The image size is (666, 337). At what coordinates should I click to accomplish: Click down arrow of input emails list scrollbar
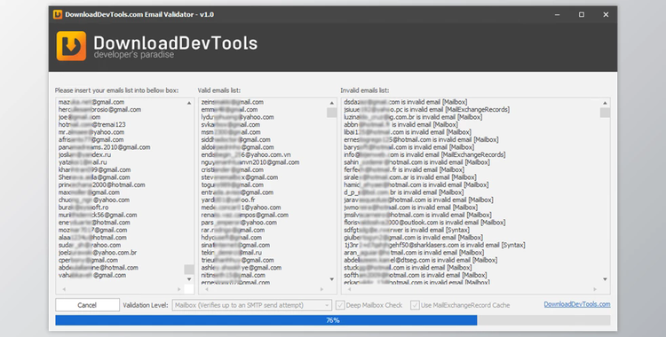189,278
